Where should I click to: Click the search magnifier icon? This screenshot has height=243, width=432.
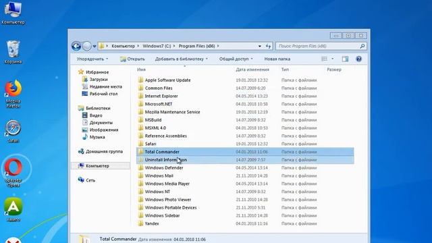point(362,46)
